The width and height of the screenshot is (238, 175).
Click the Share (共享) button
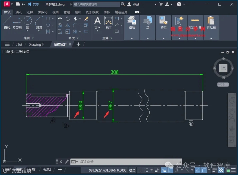(x=33, y=4)
